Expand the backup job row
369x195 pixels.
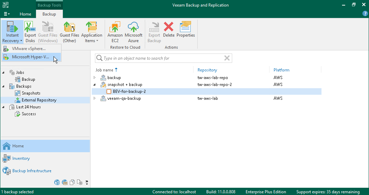(x=95, y=78)
